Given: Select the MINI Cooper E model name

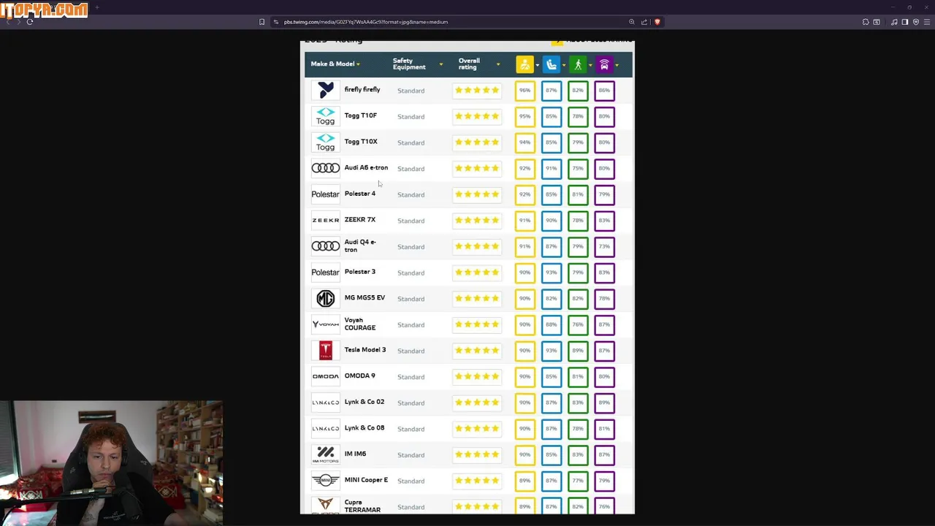Looking at the screenshot, I should pyautogui.click(x=366, y=480).
